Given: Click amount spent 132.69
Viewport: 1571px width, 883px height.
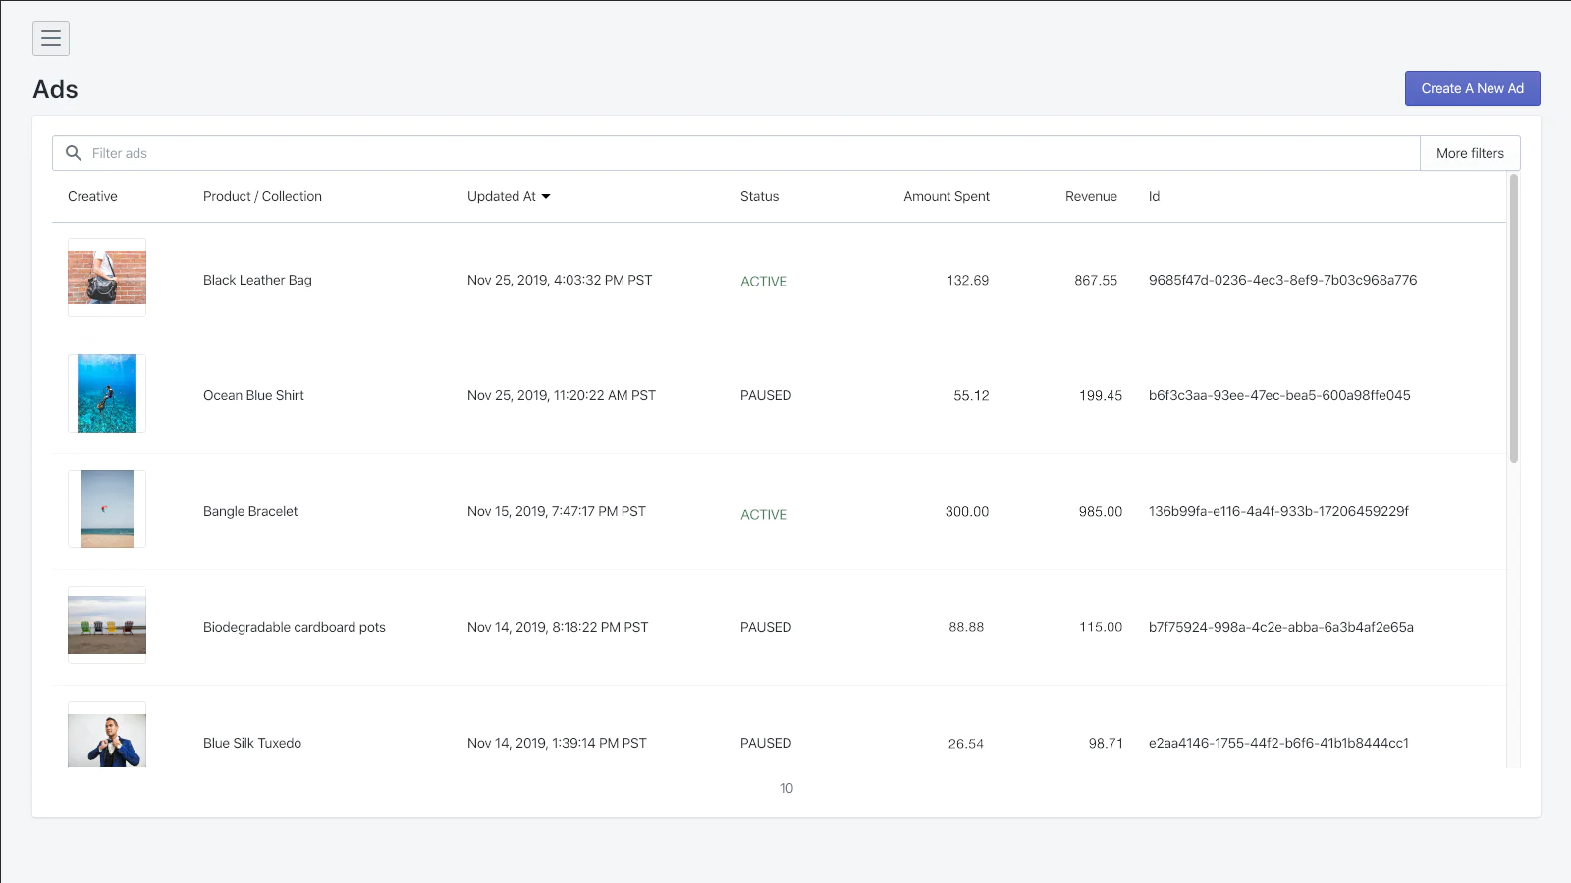Looking at the screenshot, I should (x=967, y=280).
